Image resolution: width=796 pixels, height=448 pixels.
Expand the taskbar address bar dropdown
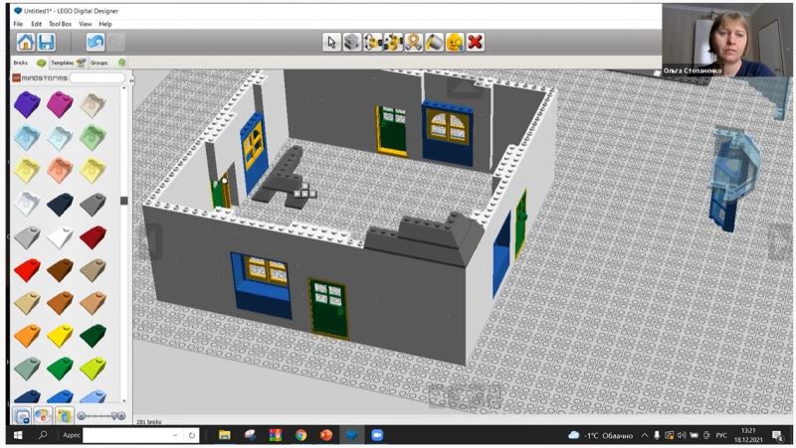coord(177,435)
